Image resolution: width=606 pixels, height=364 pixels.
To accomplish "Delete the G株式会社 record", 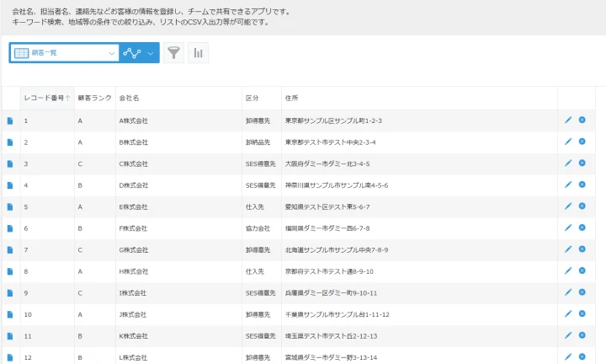I will coord(582,249).
